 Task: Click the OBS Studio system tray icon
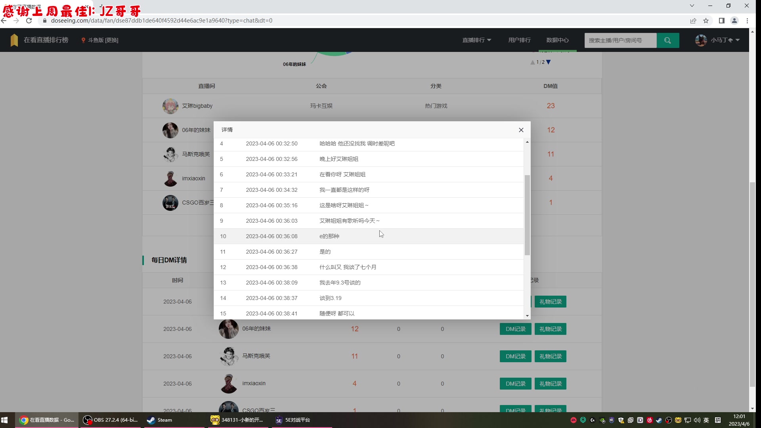click(668, 420)
